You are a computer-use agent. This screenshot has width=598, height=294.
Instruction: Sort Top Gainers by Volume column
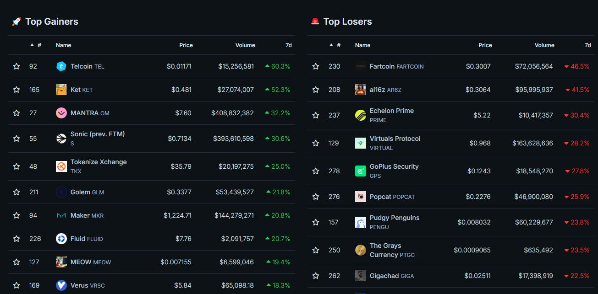tap(245, 45)
